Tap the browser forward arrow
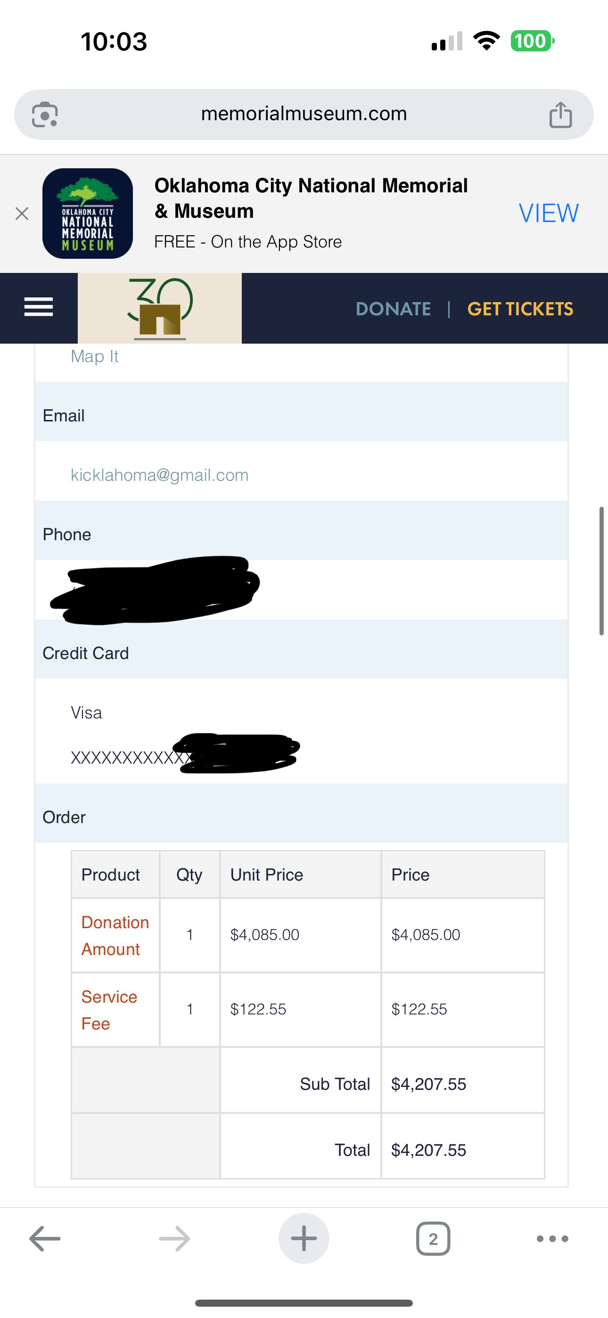 click(174, 1239)
